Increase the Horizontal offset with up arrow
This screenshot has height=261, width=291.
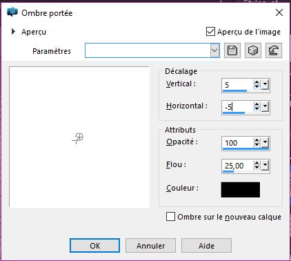[257, 104]
